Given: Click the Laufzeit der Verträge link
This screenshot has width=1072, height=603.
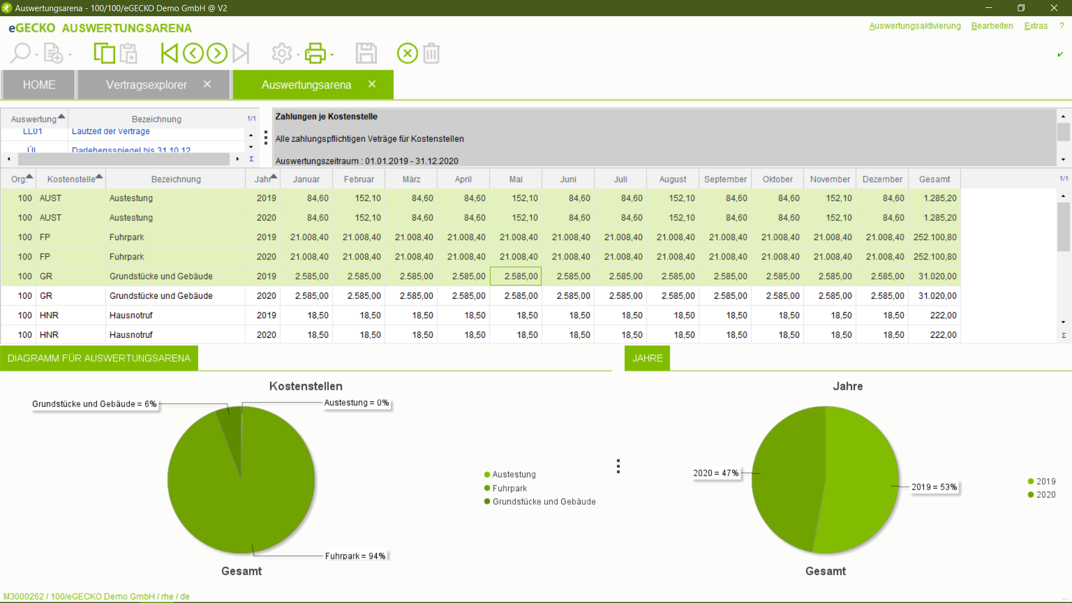Looking at the screenshot, I should [x=111, y=132].
